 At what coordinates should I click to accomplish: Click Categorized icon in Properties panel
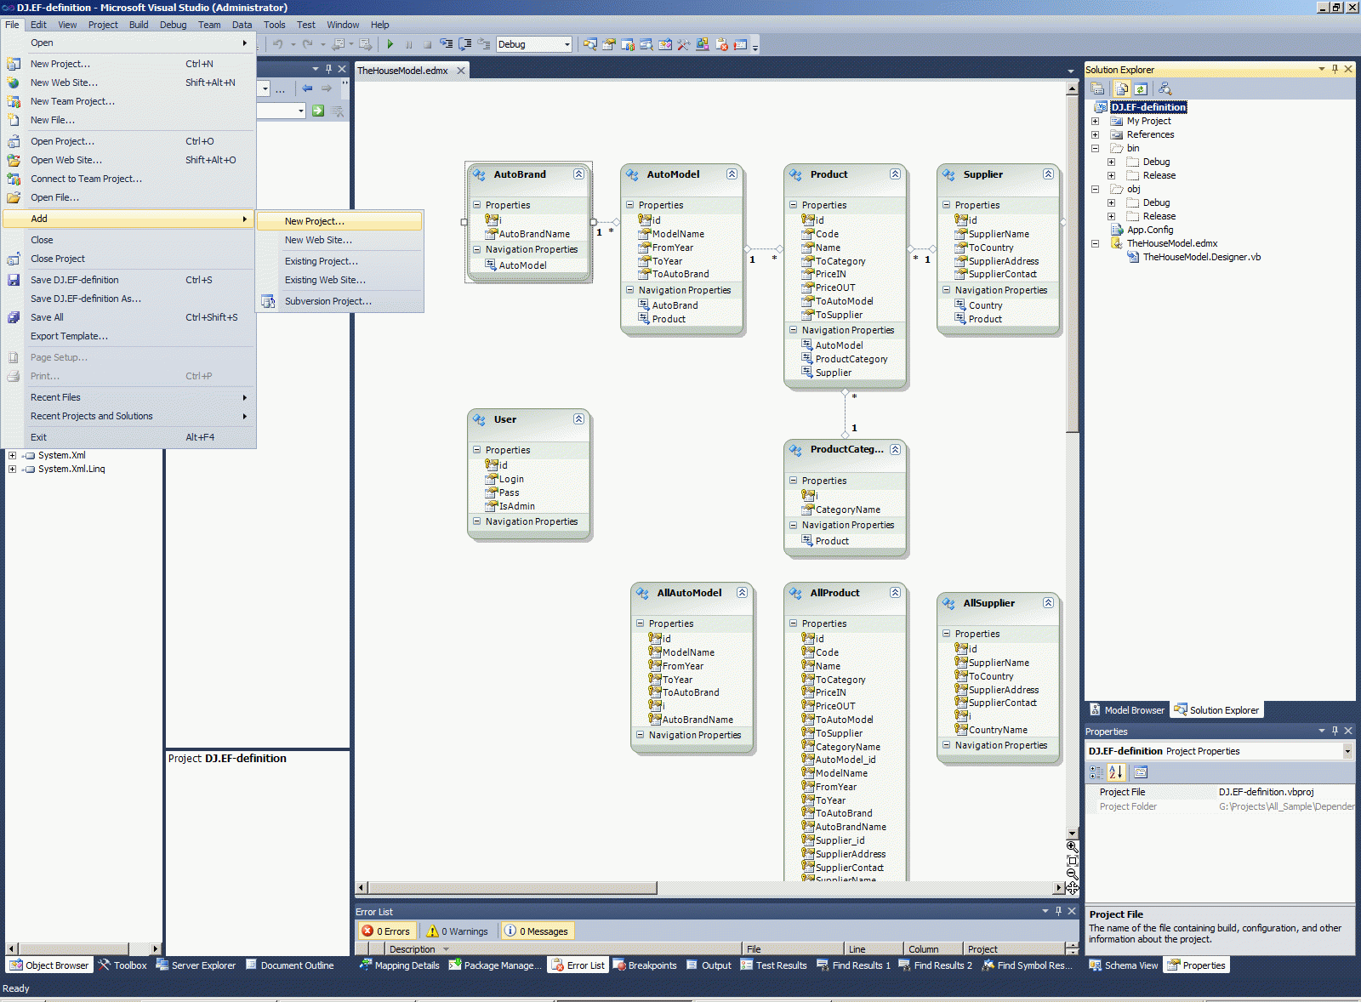(1097, 772)
